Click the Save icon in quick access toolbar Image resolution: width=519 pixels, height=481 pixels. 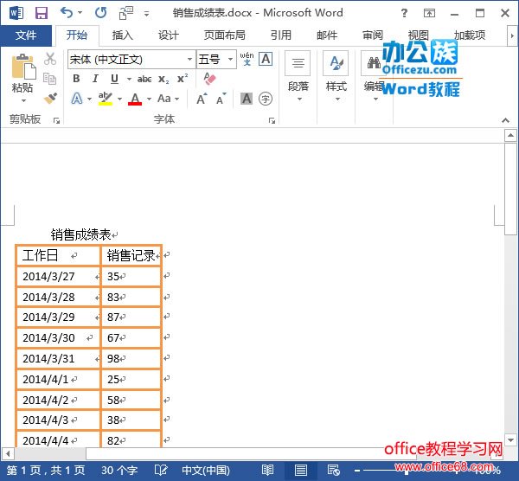click(41, 13)
